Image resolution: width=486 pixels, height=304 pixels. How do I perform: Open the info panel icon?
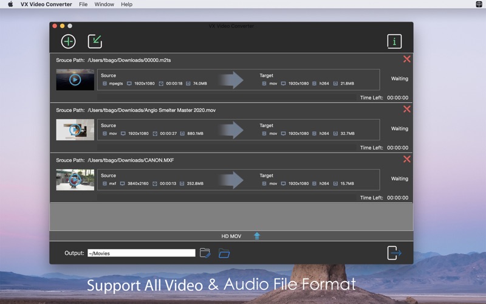394,41
